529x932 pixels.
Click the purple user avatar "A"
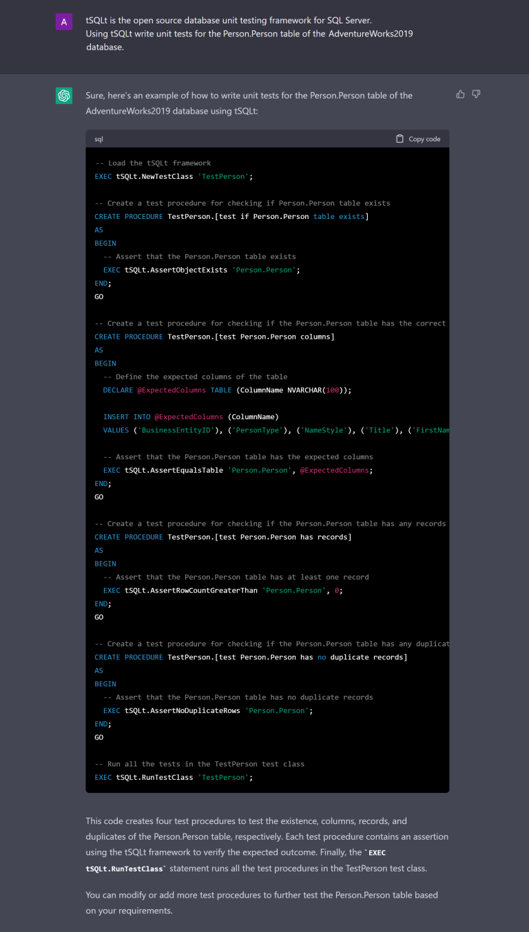point(64,22)
